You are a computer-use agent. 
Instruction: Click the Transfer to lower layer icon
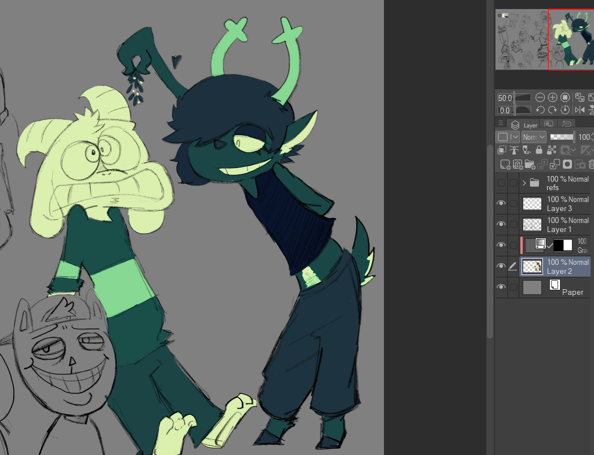542,164
